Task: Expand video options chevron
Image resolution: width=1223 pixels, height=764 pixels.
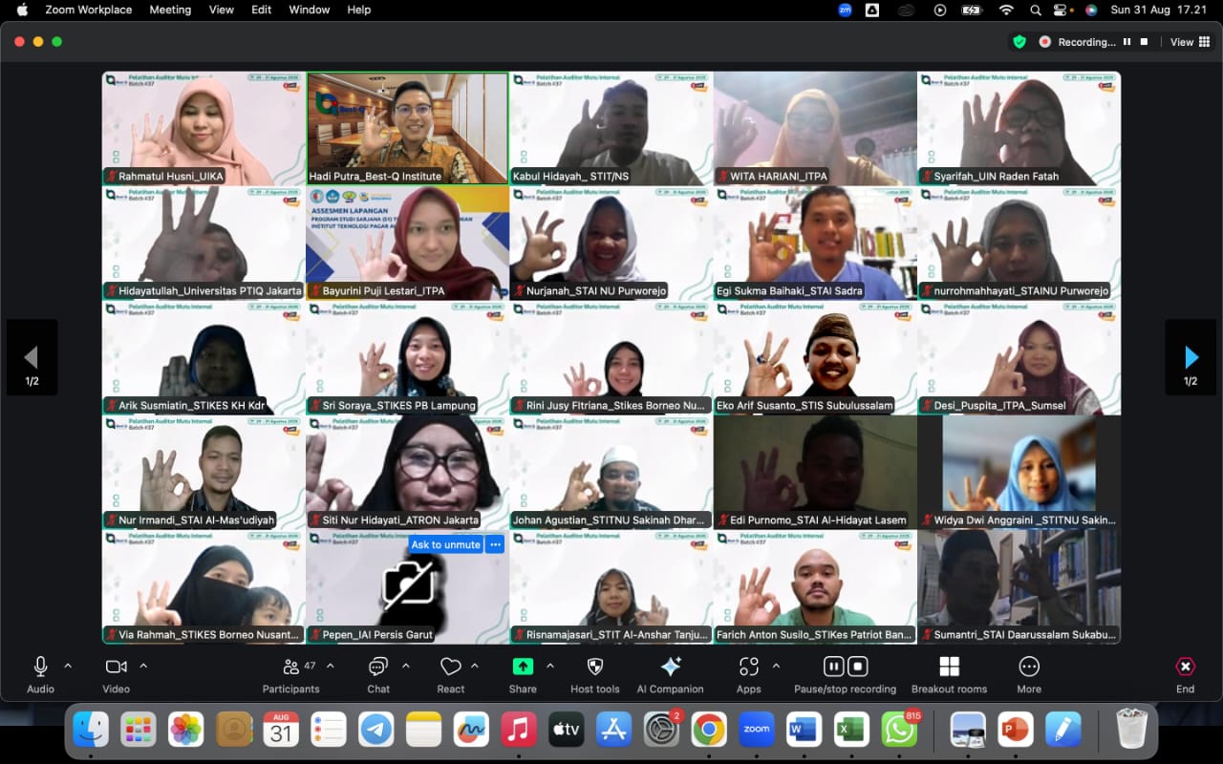Action: pos(143,666)
